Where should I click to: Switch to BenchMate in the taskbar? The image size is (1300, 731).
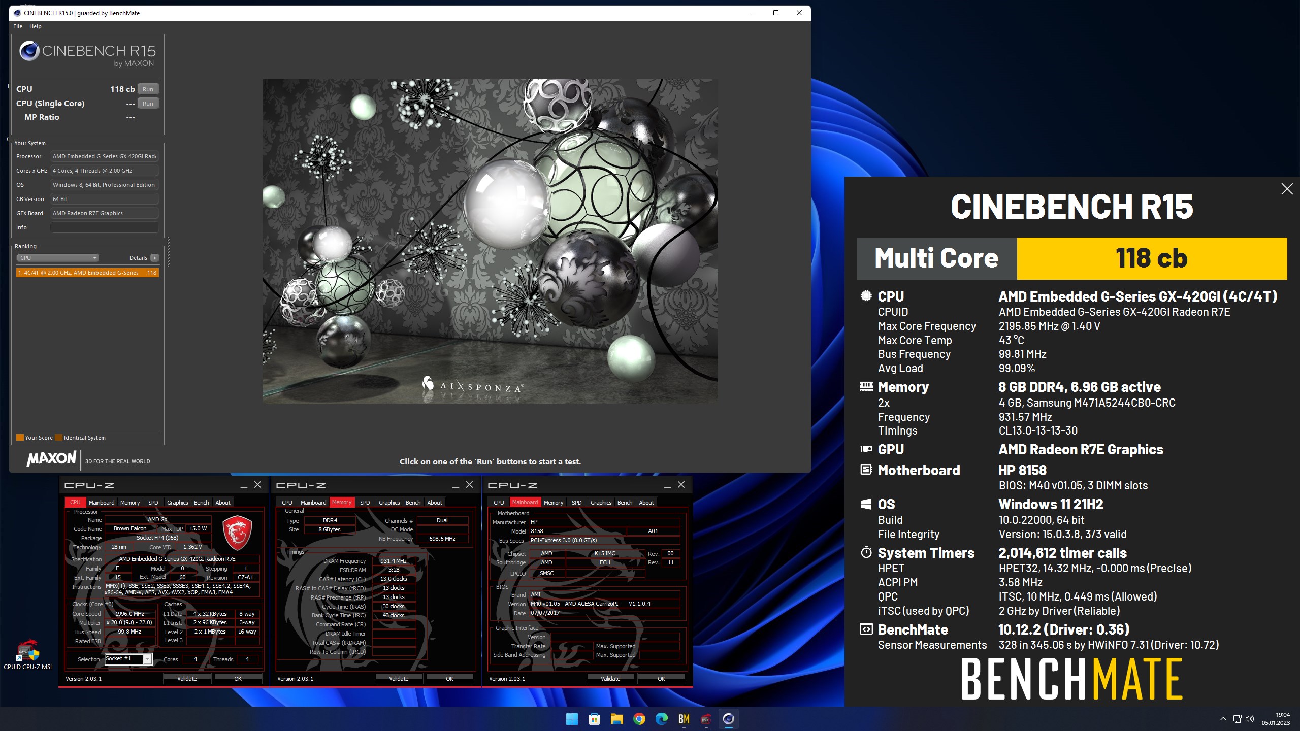click(684, 719)
